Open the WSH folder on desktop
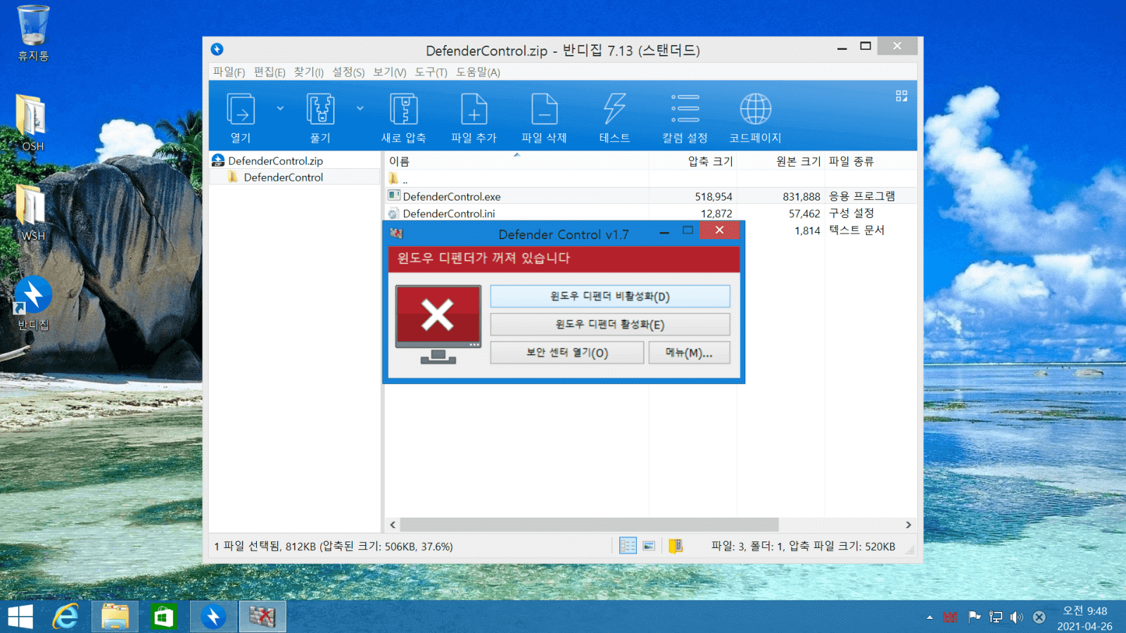The width and height of the screenshot is (1126, 633). tap(32, 213)
